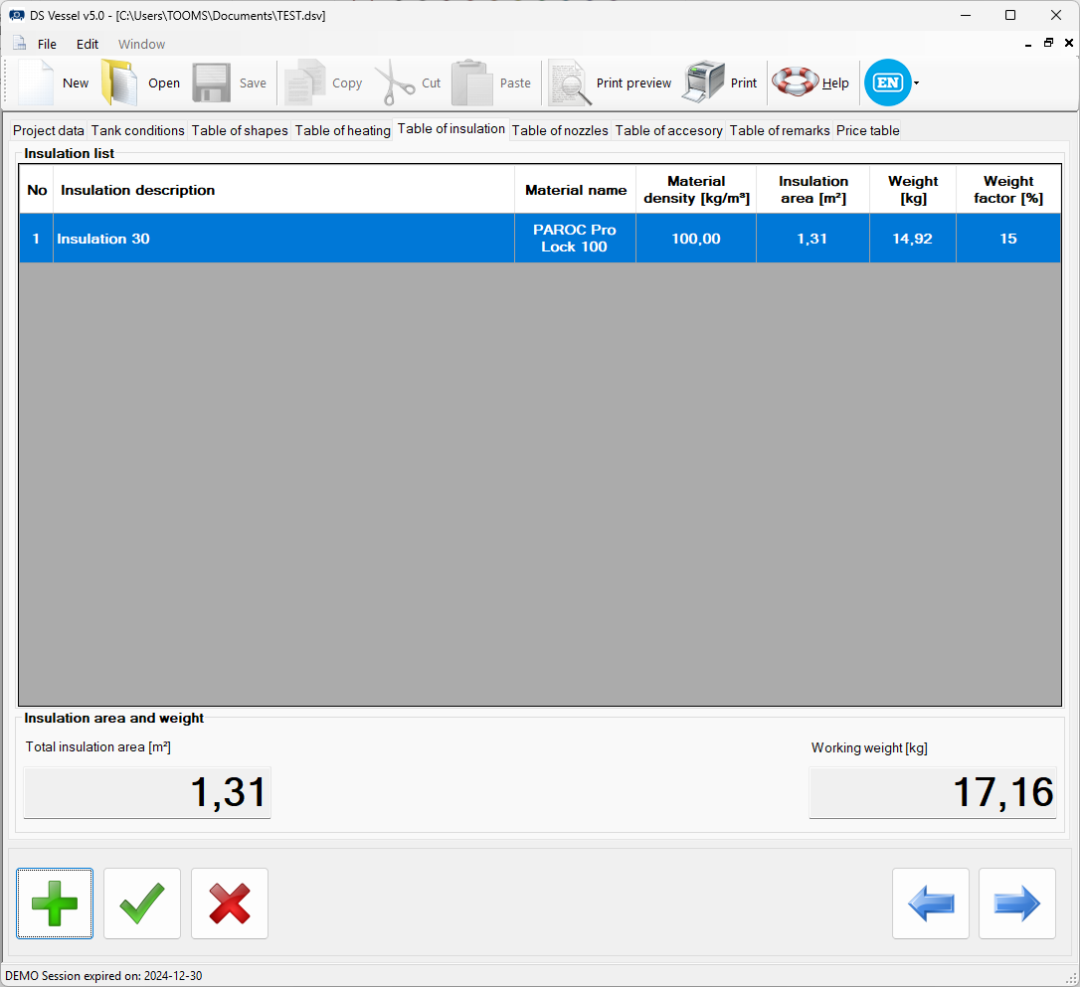Expand the language dropdown arrow

916,83
